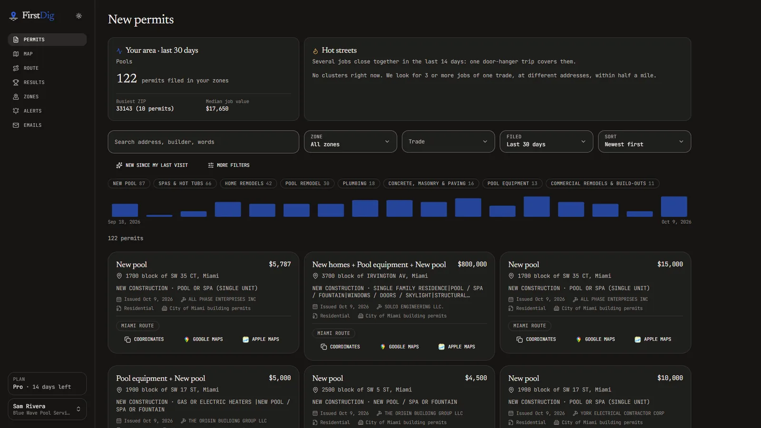
Task: Open Apple Maps for $5,787 New pool permit
Action: pos(261,340)
